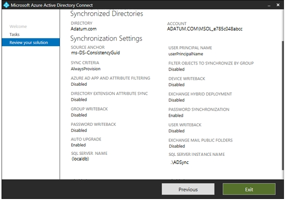Minimize the Azure AD Connect window

click(x=269, y=5)
